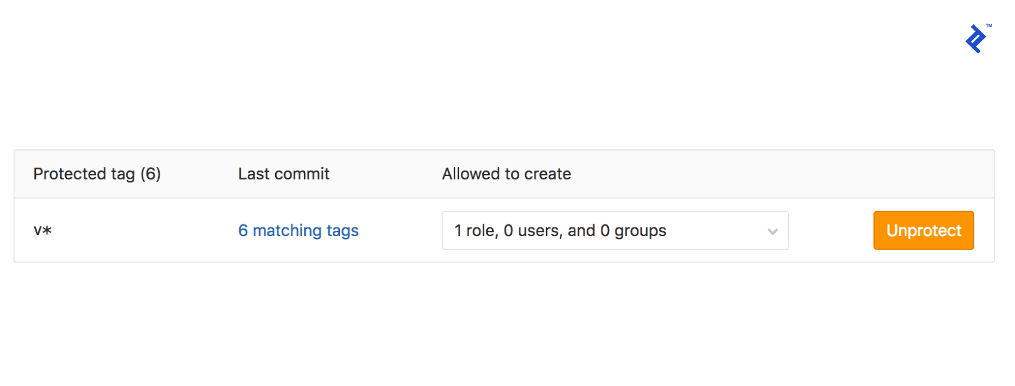
Task: View matching tags for v* pattern
Action: [298, 230]
